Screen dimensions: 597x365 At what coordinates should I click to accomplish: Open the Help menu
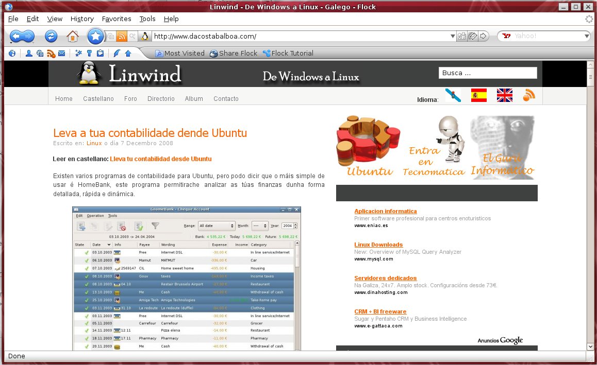[x=171, y=19]
